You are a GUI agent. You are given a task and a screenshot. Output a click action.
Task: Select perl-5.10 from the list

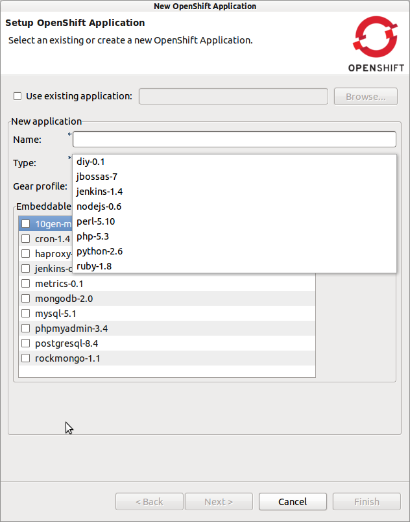click(x=95, y=221)
